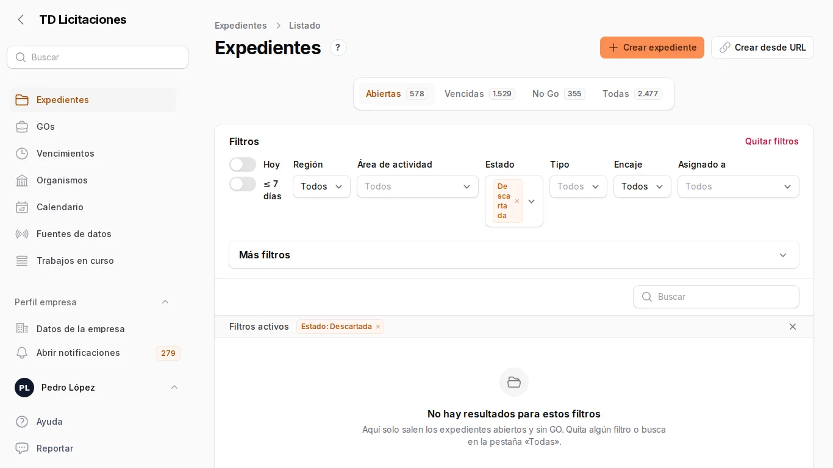Click the Fuentes de datos signal icon
Screen dimensions: 833x468
pyautogui.click(x=22, y=234)
